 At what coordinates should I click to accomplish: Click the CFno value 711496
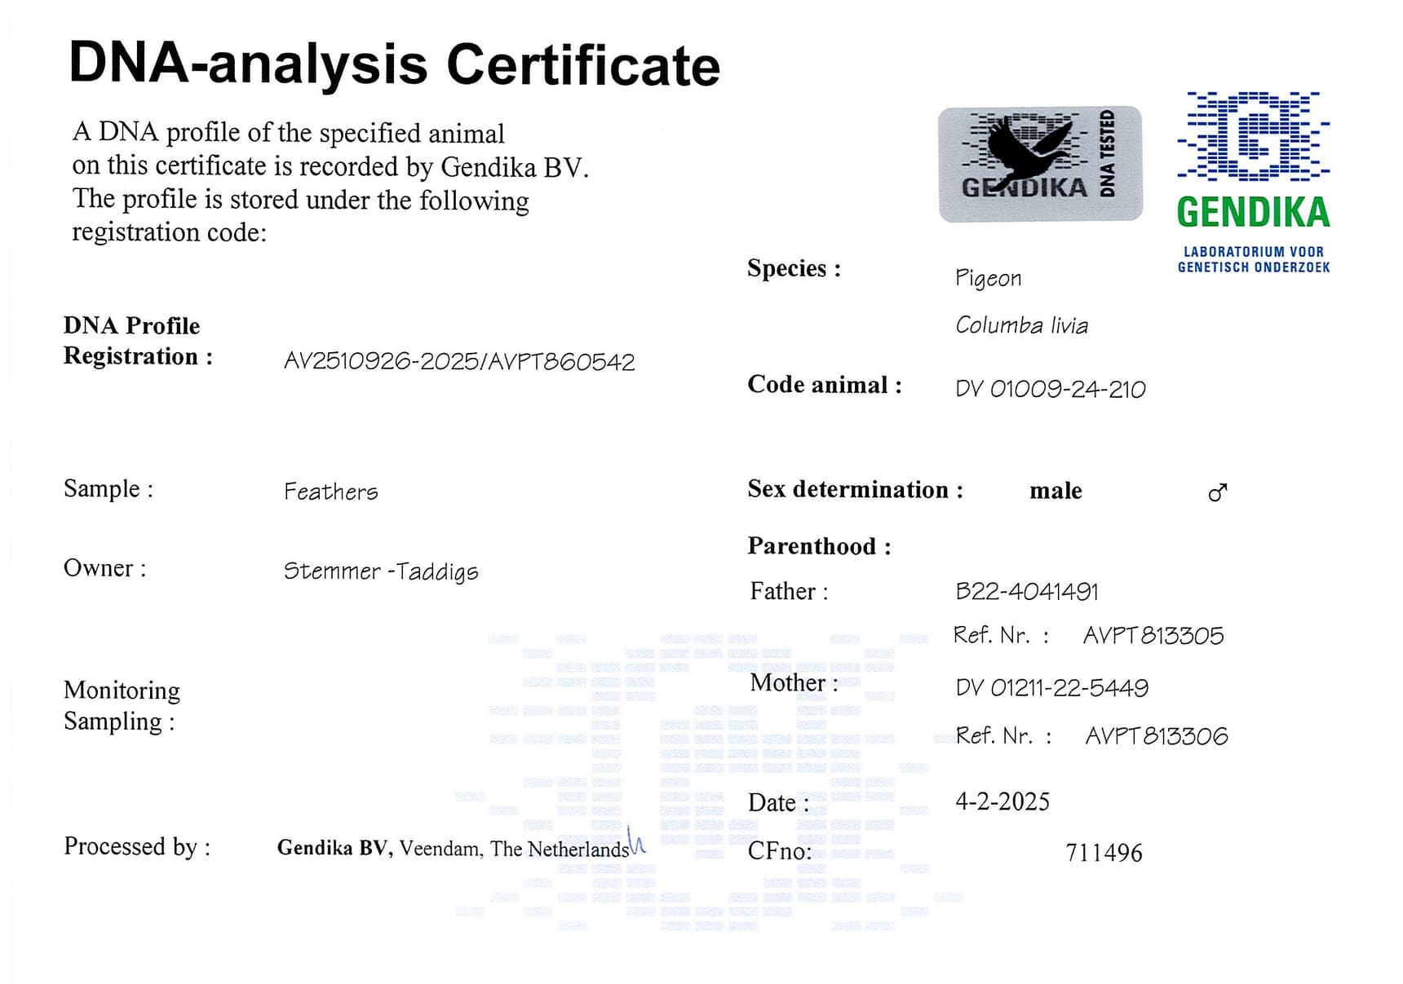(x=1103, y=853)
